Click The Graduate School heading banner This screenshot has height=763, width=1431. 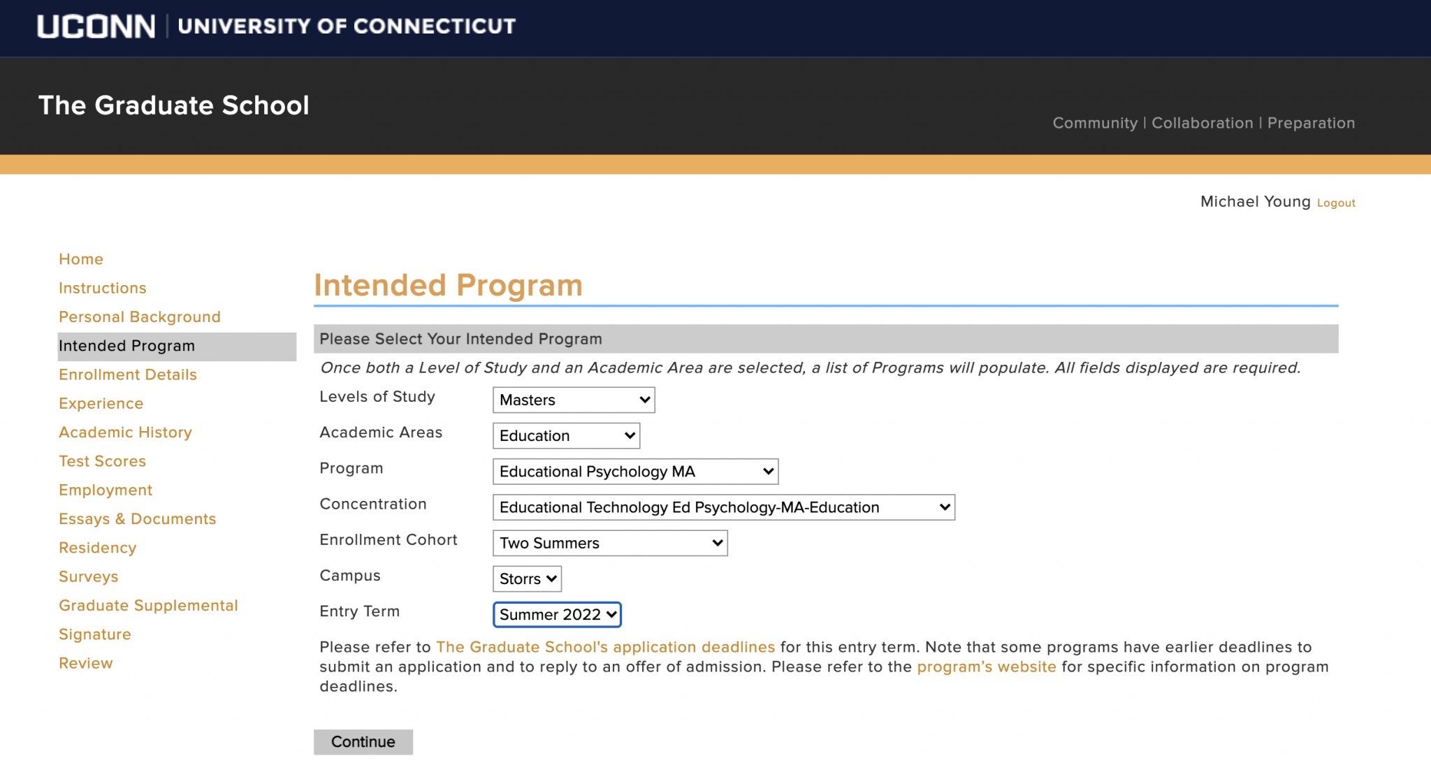173,106
